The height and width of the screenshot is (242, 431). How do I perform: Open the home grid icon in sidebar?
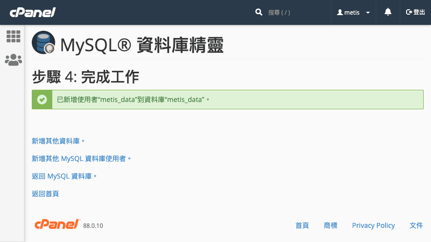click(13, 37)
